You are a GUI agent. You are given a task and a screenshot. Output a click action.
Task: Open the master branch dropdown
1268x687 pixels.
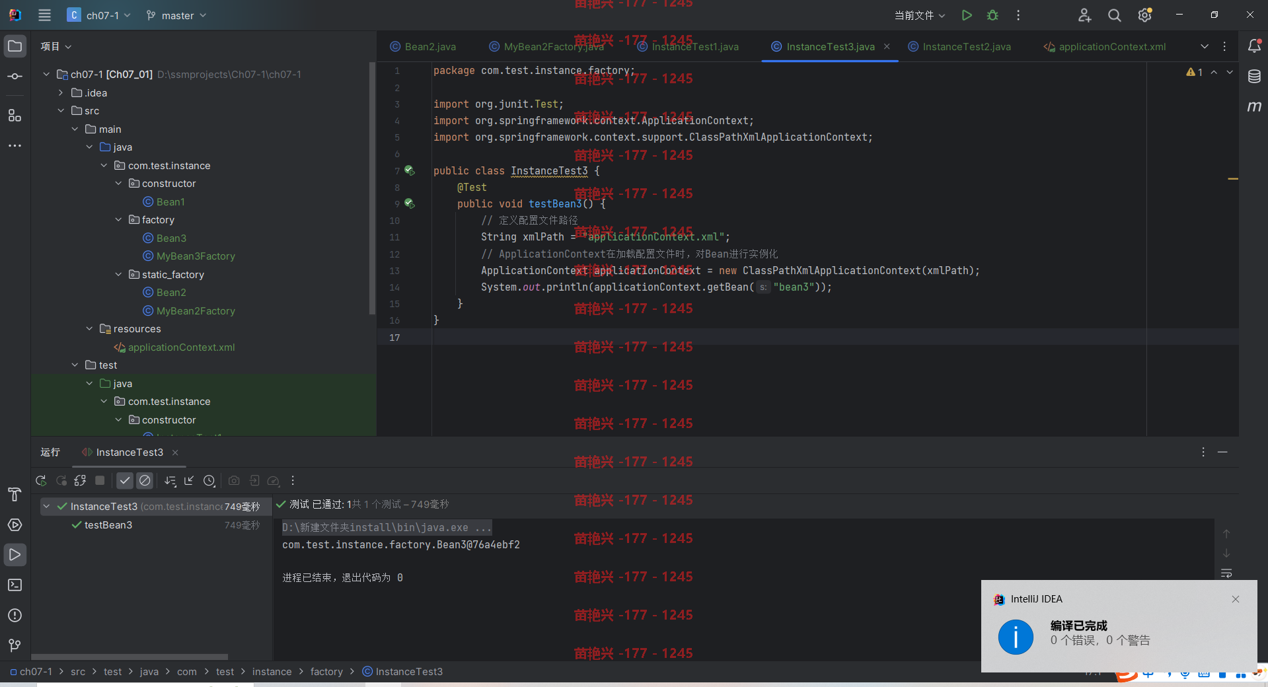click(x=176, y=15)
